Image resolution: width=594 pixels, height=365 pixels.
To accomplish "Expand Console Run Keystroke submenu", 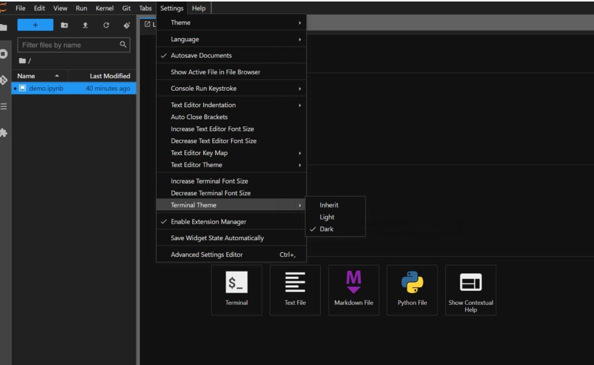I will click(231, 88).
